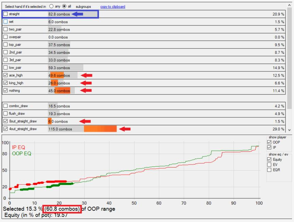The width and height of the screenshot is (294, 222).
Task: Click the scrollbar up arrow
Action: [290, 5]
